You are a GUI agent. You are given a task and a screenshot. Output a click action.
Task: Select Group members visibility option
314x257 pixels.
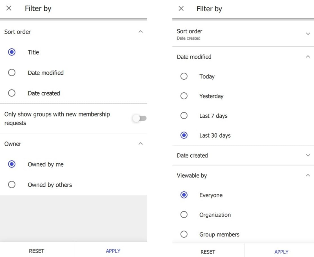(x=184, y=234)
